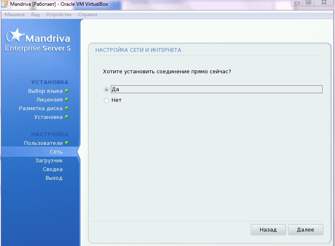Viewport: 335px width, 246px height.
Task: Click the "НАСТРОЙКА СЕТИ И ИНТЕРНЕТА" heading
Action: click(x=138, y=50)
